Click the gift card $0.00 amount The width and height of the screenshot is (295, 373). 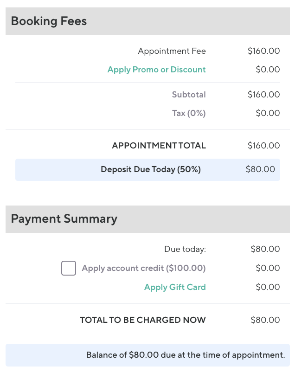pos(268,287)
